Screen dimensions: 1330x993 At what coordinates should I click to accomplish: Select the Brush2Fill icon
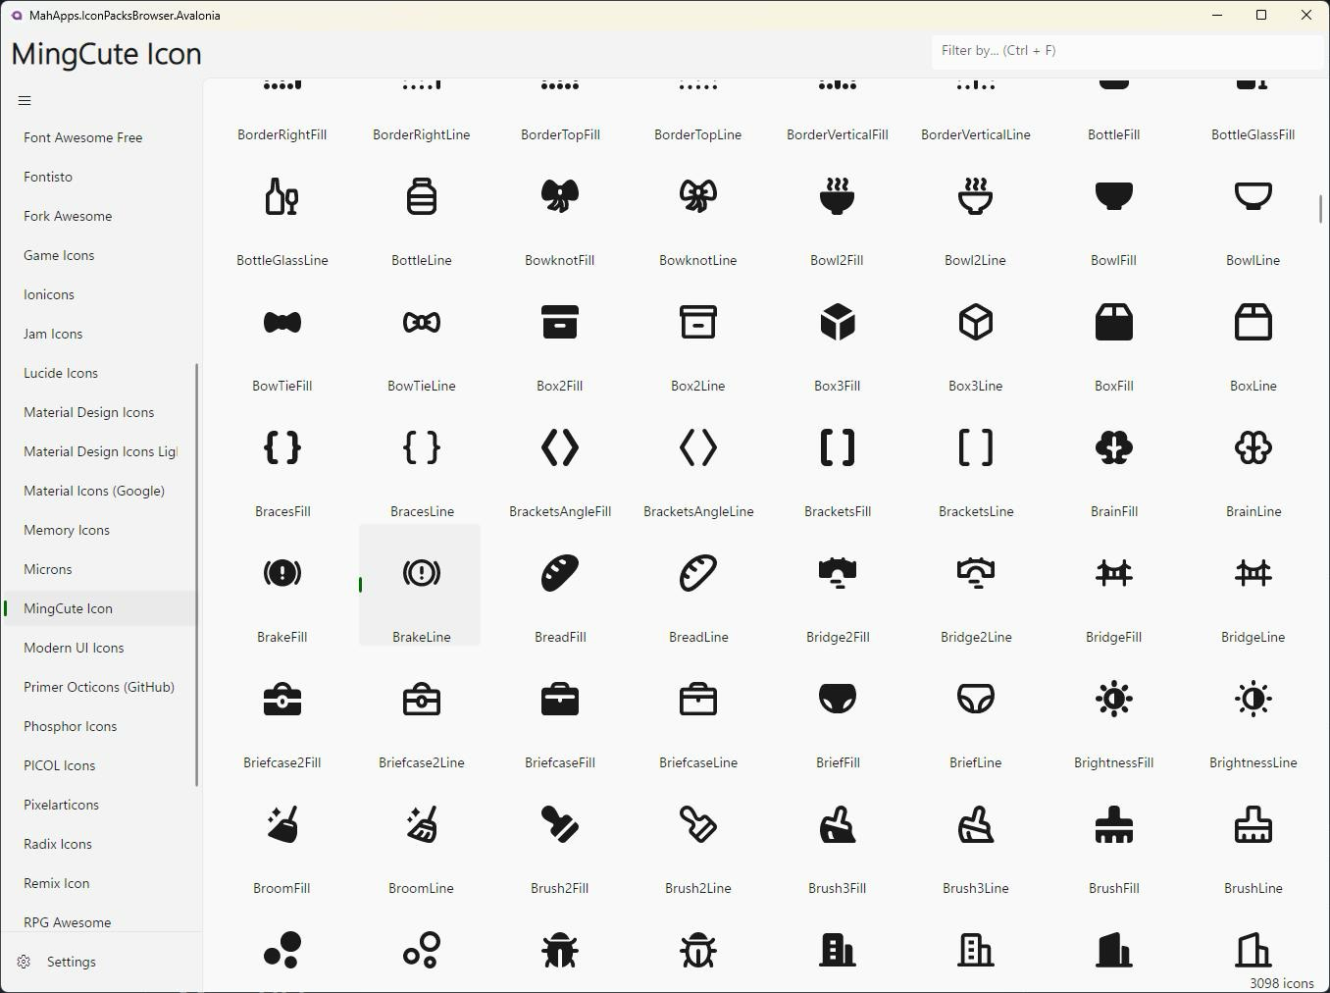(x=560, y=824)
